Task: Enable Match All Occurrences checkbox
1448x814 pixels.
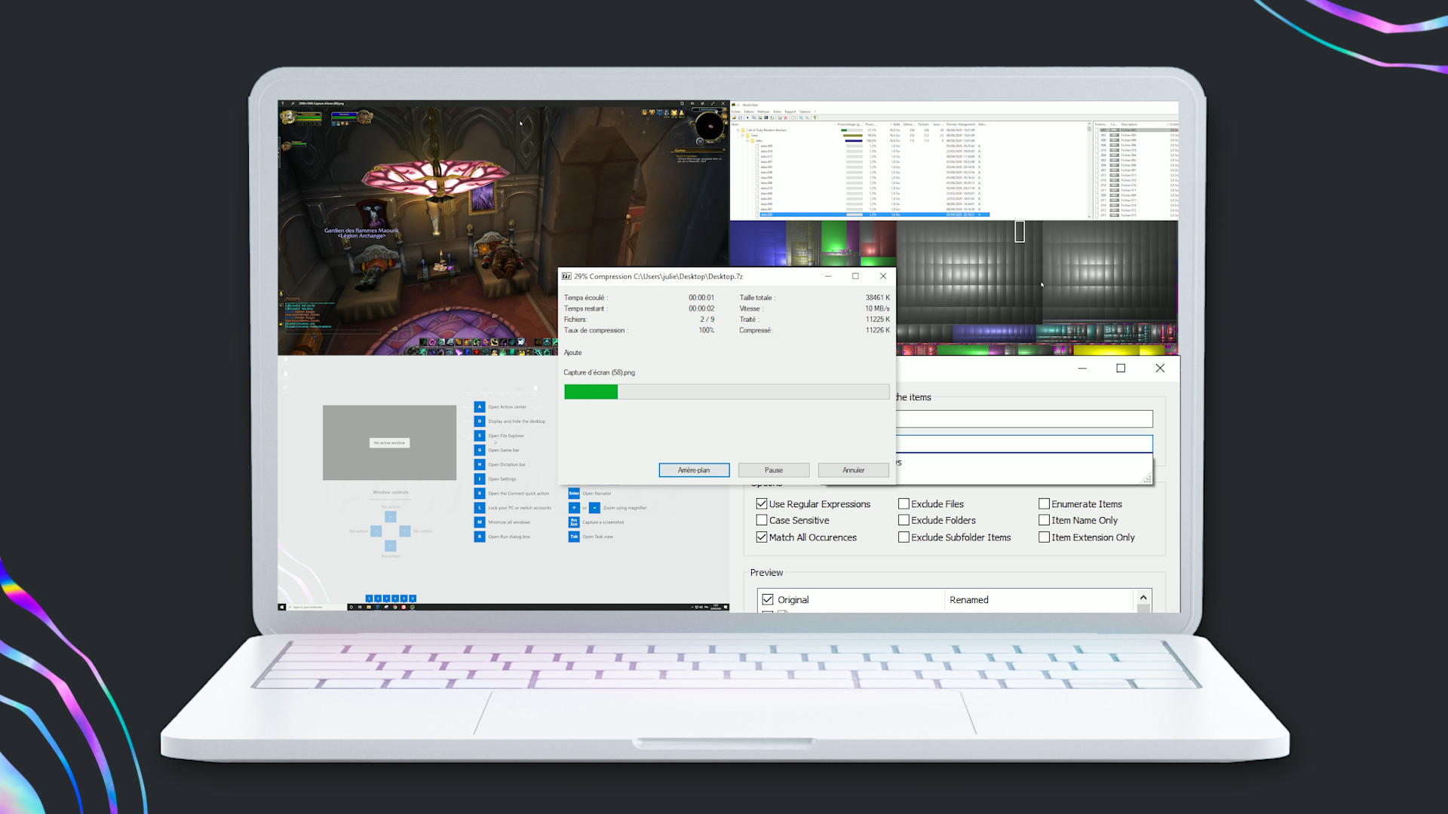Action: coord(761,537)
